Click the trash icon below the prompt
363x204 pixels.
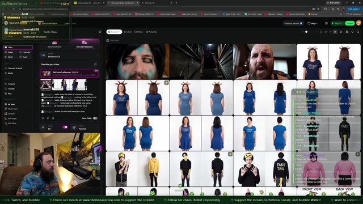[53, 118]
